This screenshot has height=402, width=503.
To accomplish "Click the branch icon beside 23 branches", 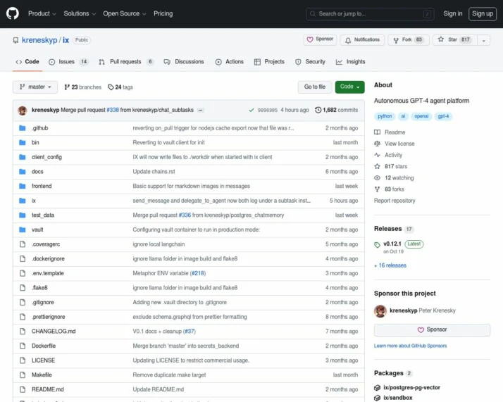I will [x=67, y=87].
